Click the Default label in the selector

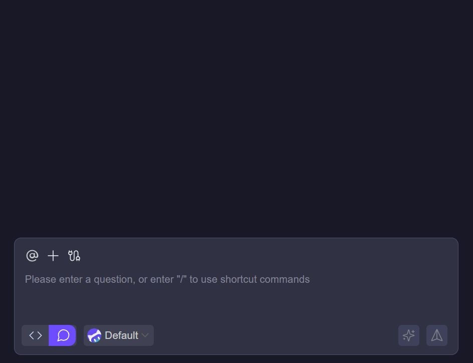coord(121,335)
